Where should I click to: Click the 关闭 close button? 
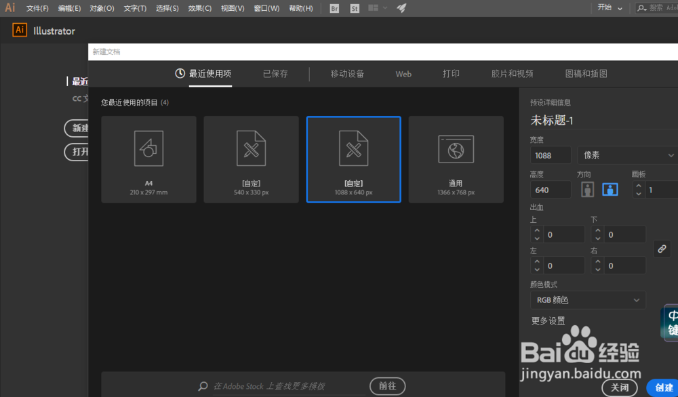click(620, 388)
